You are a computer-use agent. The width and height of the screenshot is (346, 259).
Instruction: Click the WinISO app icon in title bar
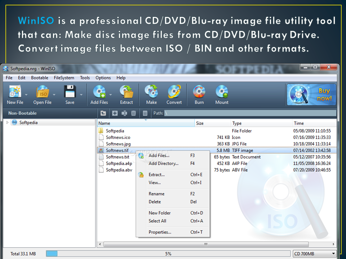(x=6, y=69)
